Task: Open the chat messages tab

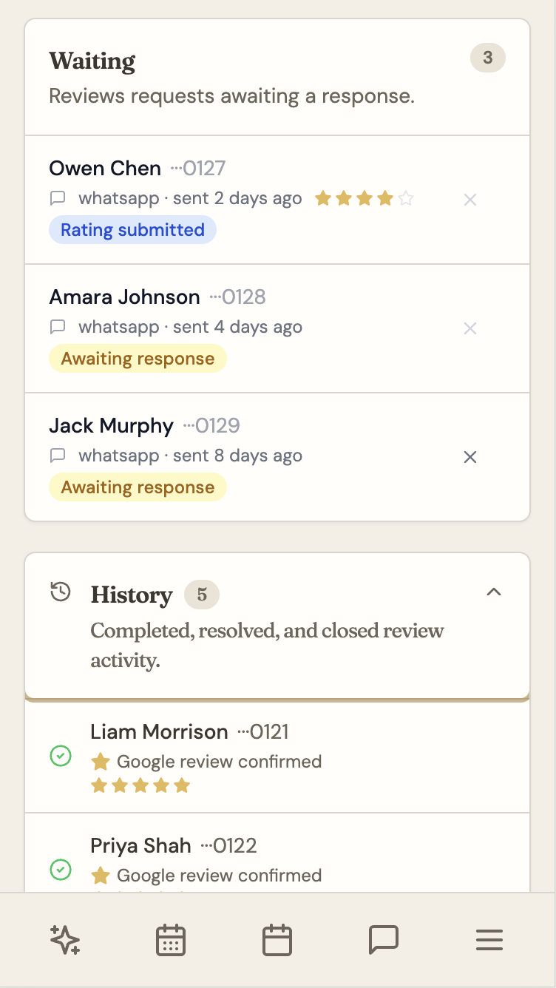Action: click(384, 940)
